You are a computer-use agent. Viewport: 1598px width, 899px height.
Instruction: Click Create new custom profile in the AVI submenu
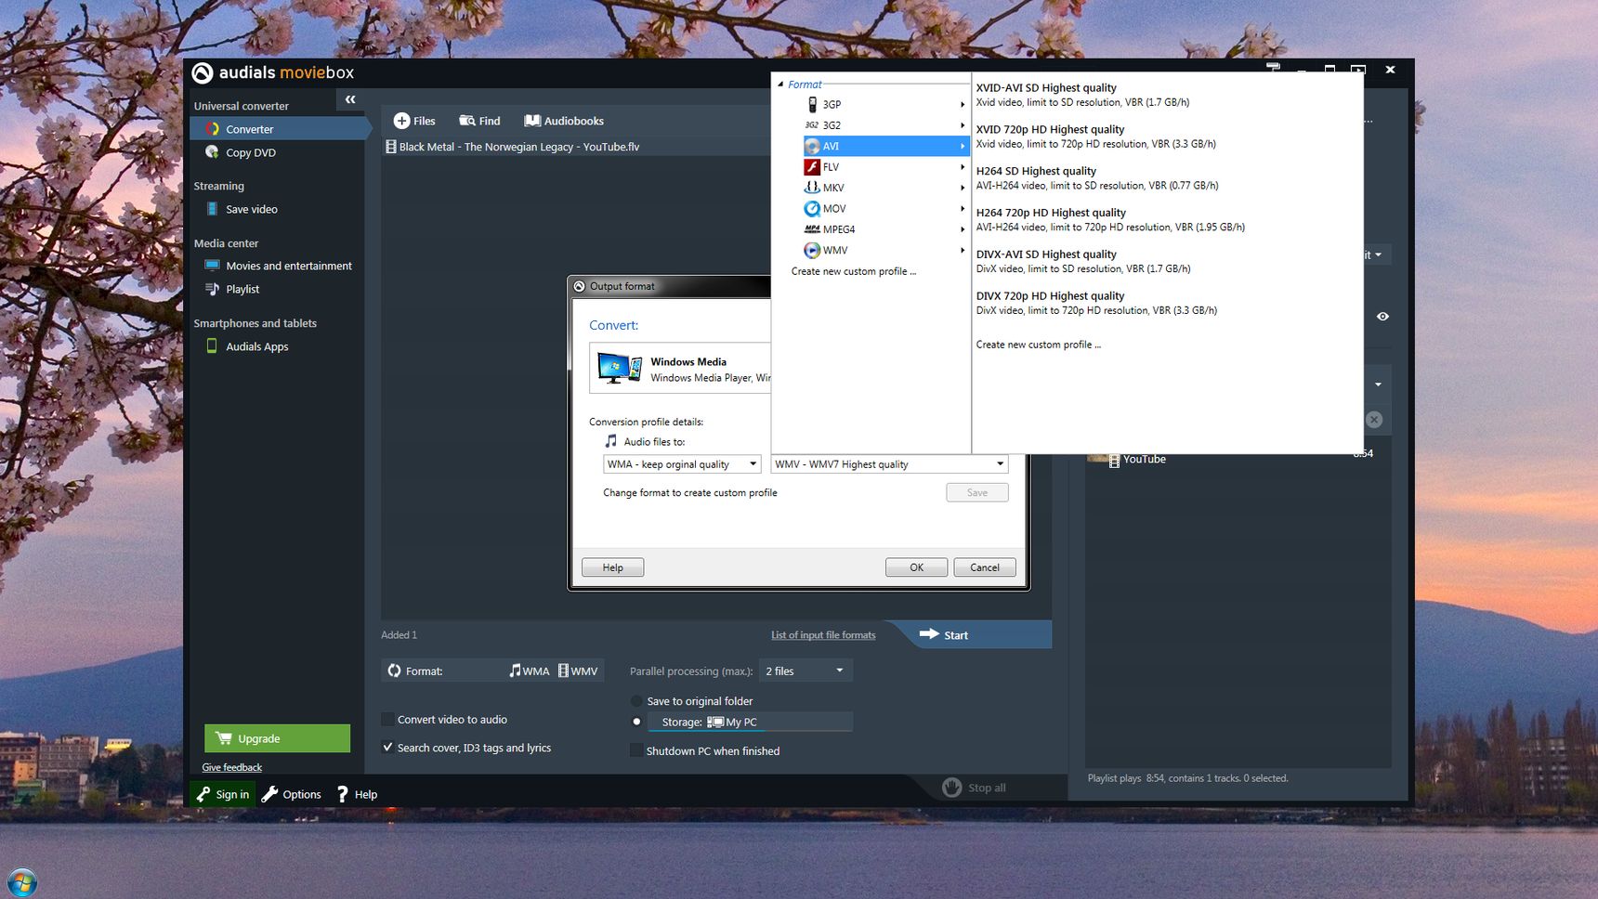coord(1038,345)
